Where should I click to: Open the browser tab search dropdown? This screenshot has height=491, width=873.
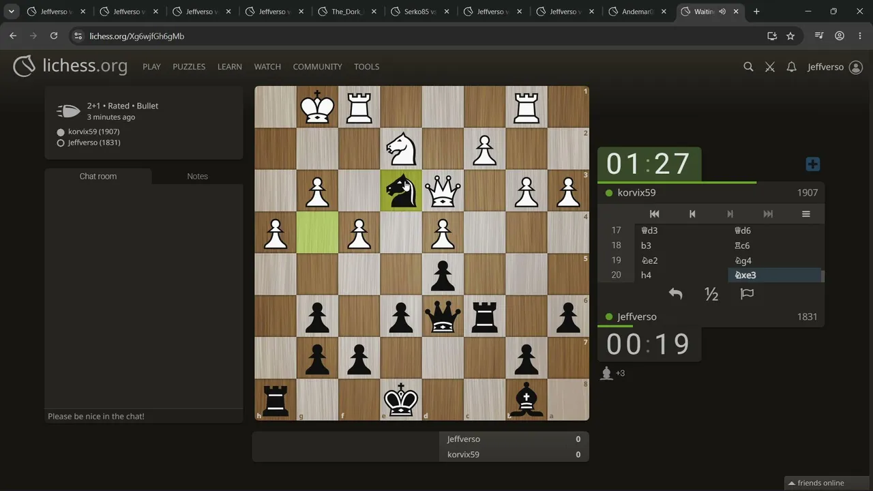pyautogui.click(x=12, y=12)
